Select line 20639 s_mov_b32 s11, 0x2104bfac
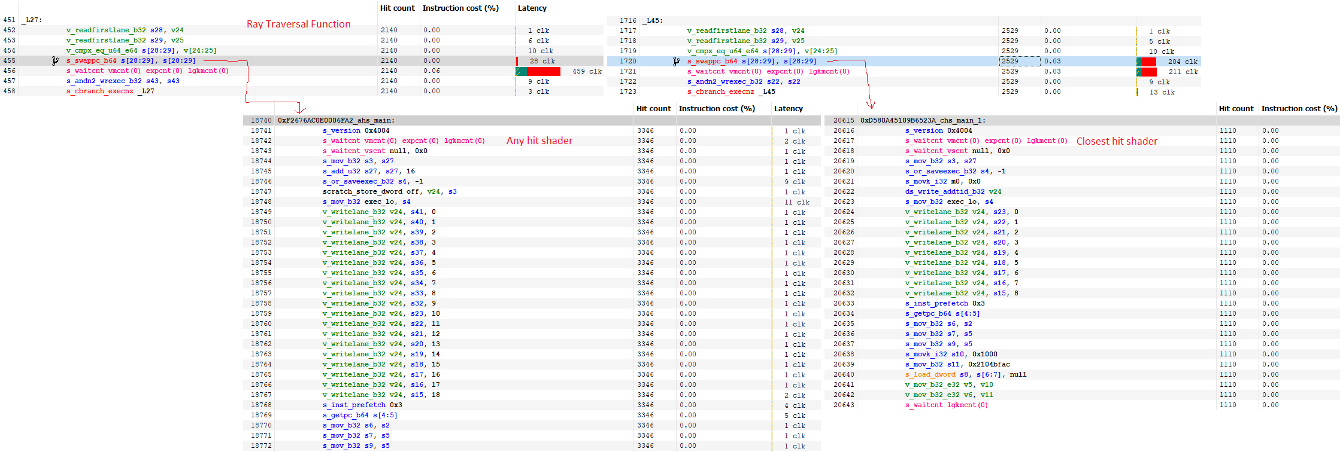 957,364
